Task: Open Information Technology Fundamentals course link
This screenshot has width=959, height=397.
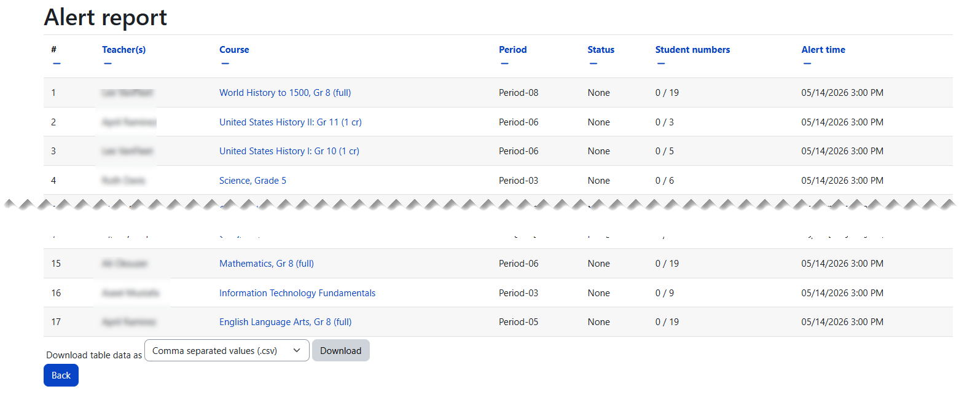Action: click(x=297, y=293)
